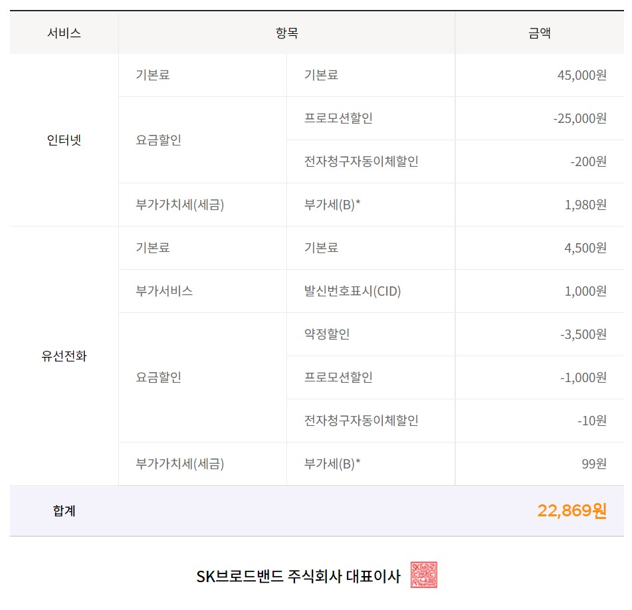Click the 합계 total label
Viewport: 632px width, 610px height.
[64, 511]
